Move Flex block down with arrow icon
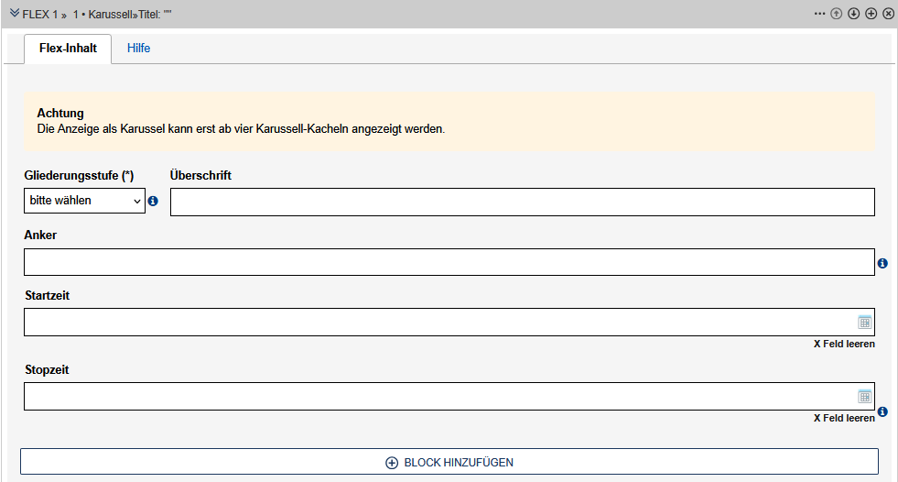Image resolution: width=898 pixels, height=482 pixels. tap(853, 14)
